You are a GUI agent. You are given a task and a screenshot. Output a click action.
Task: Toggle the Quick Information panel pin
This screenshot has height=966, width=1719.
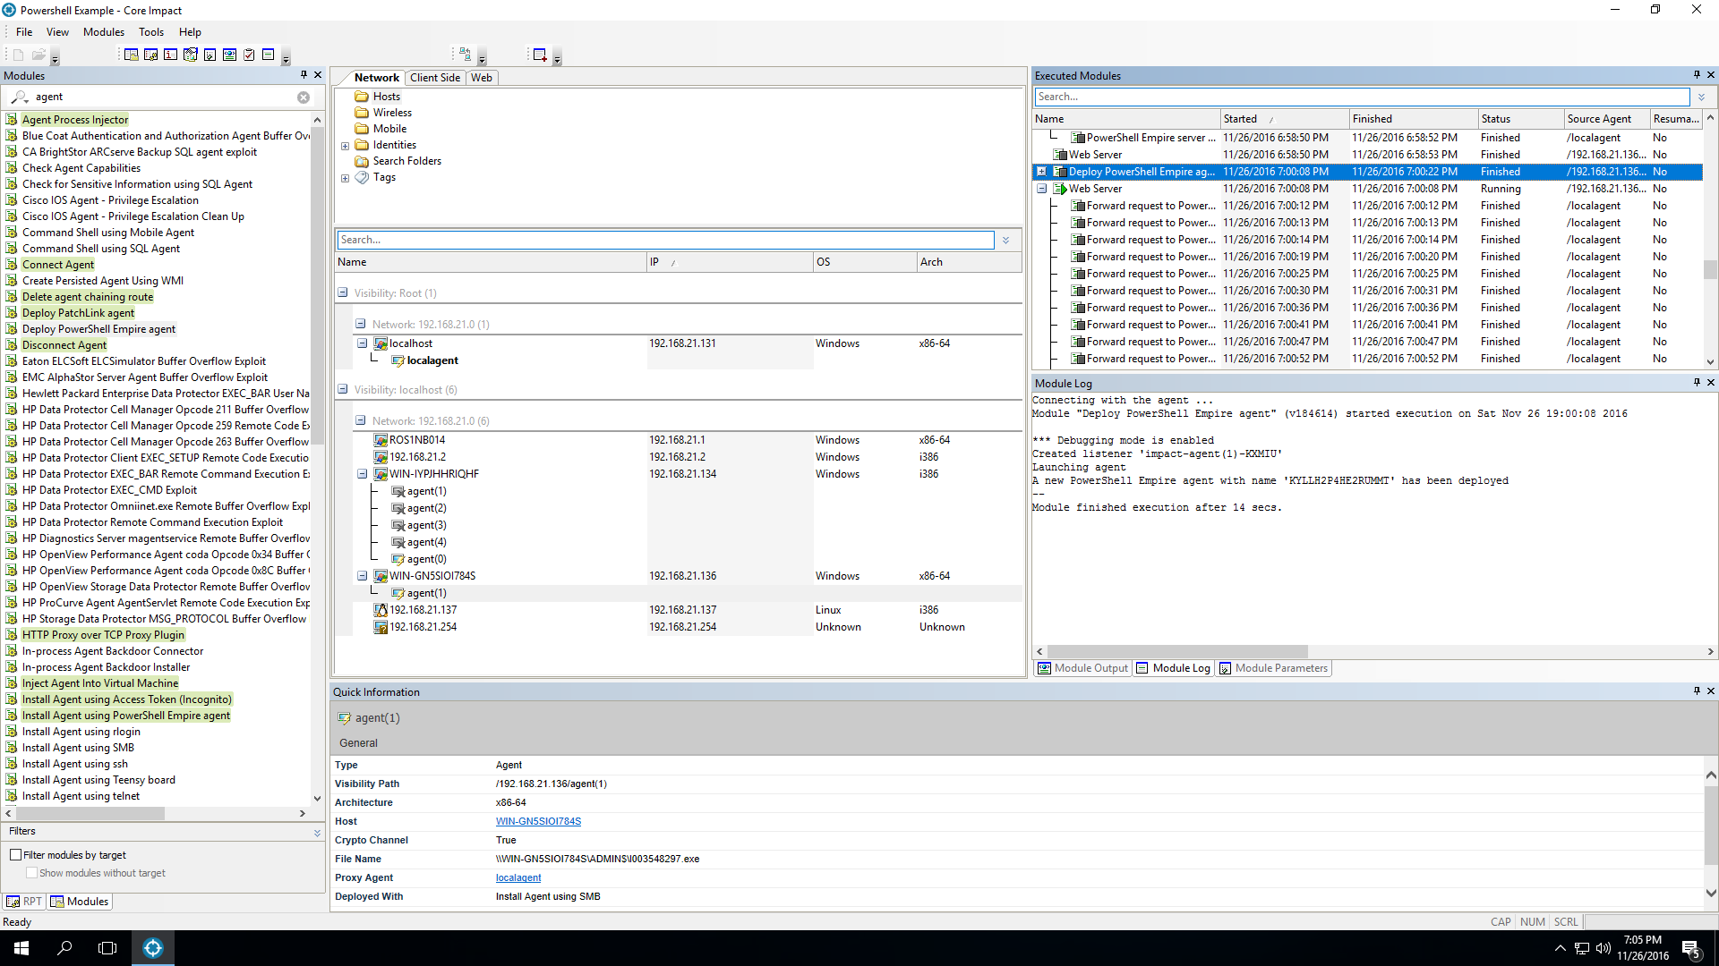point(1697,691)
